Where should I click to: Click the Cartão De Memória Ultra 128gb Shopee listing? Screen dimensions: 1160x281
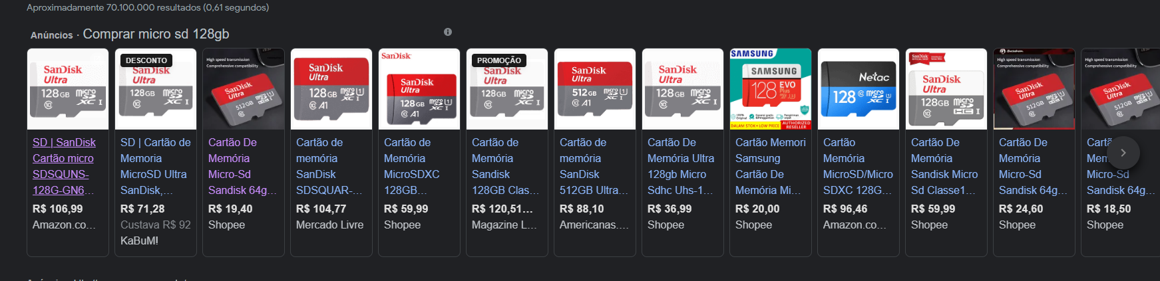coord(681,166)
